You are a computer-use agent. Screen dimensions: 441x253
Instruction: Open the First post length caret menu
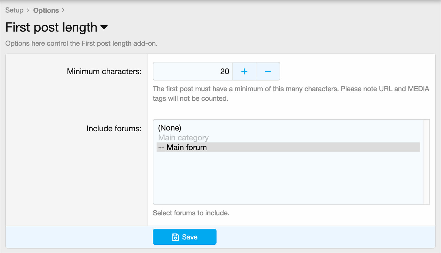[x=104, y=27]
